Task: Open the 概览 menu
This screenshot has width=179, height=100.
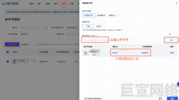Action: (x=32, y=4)
